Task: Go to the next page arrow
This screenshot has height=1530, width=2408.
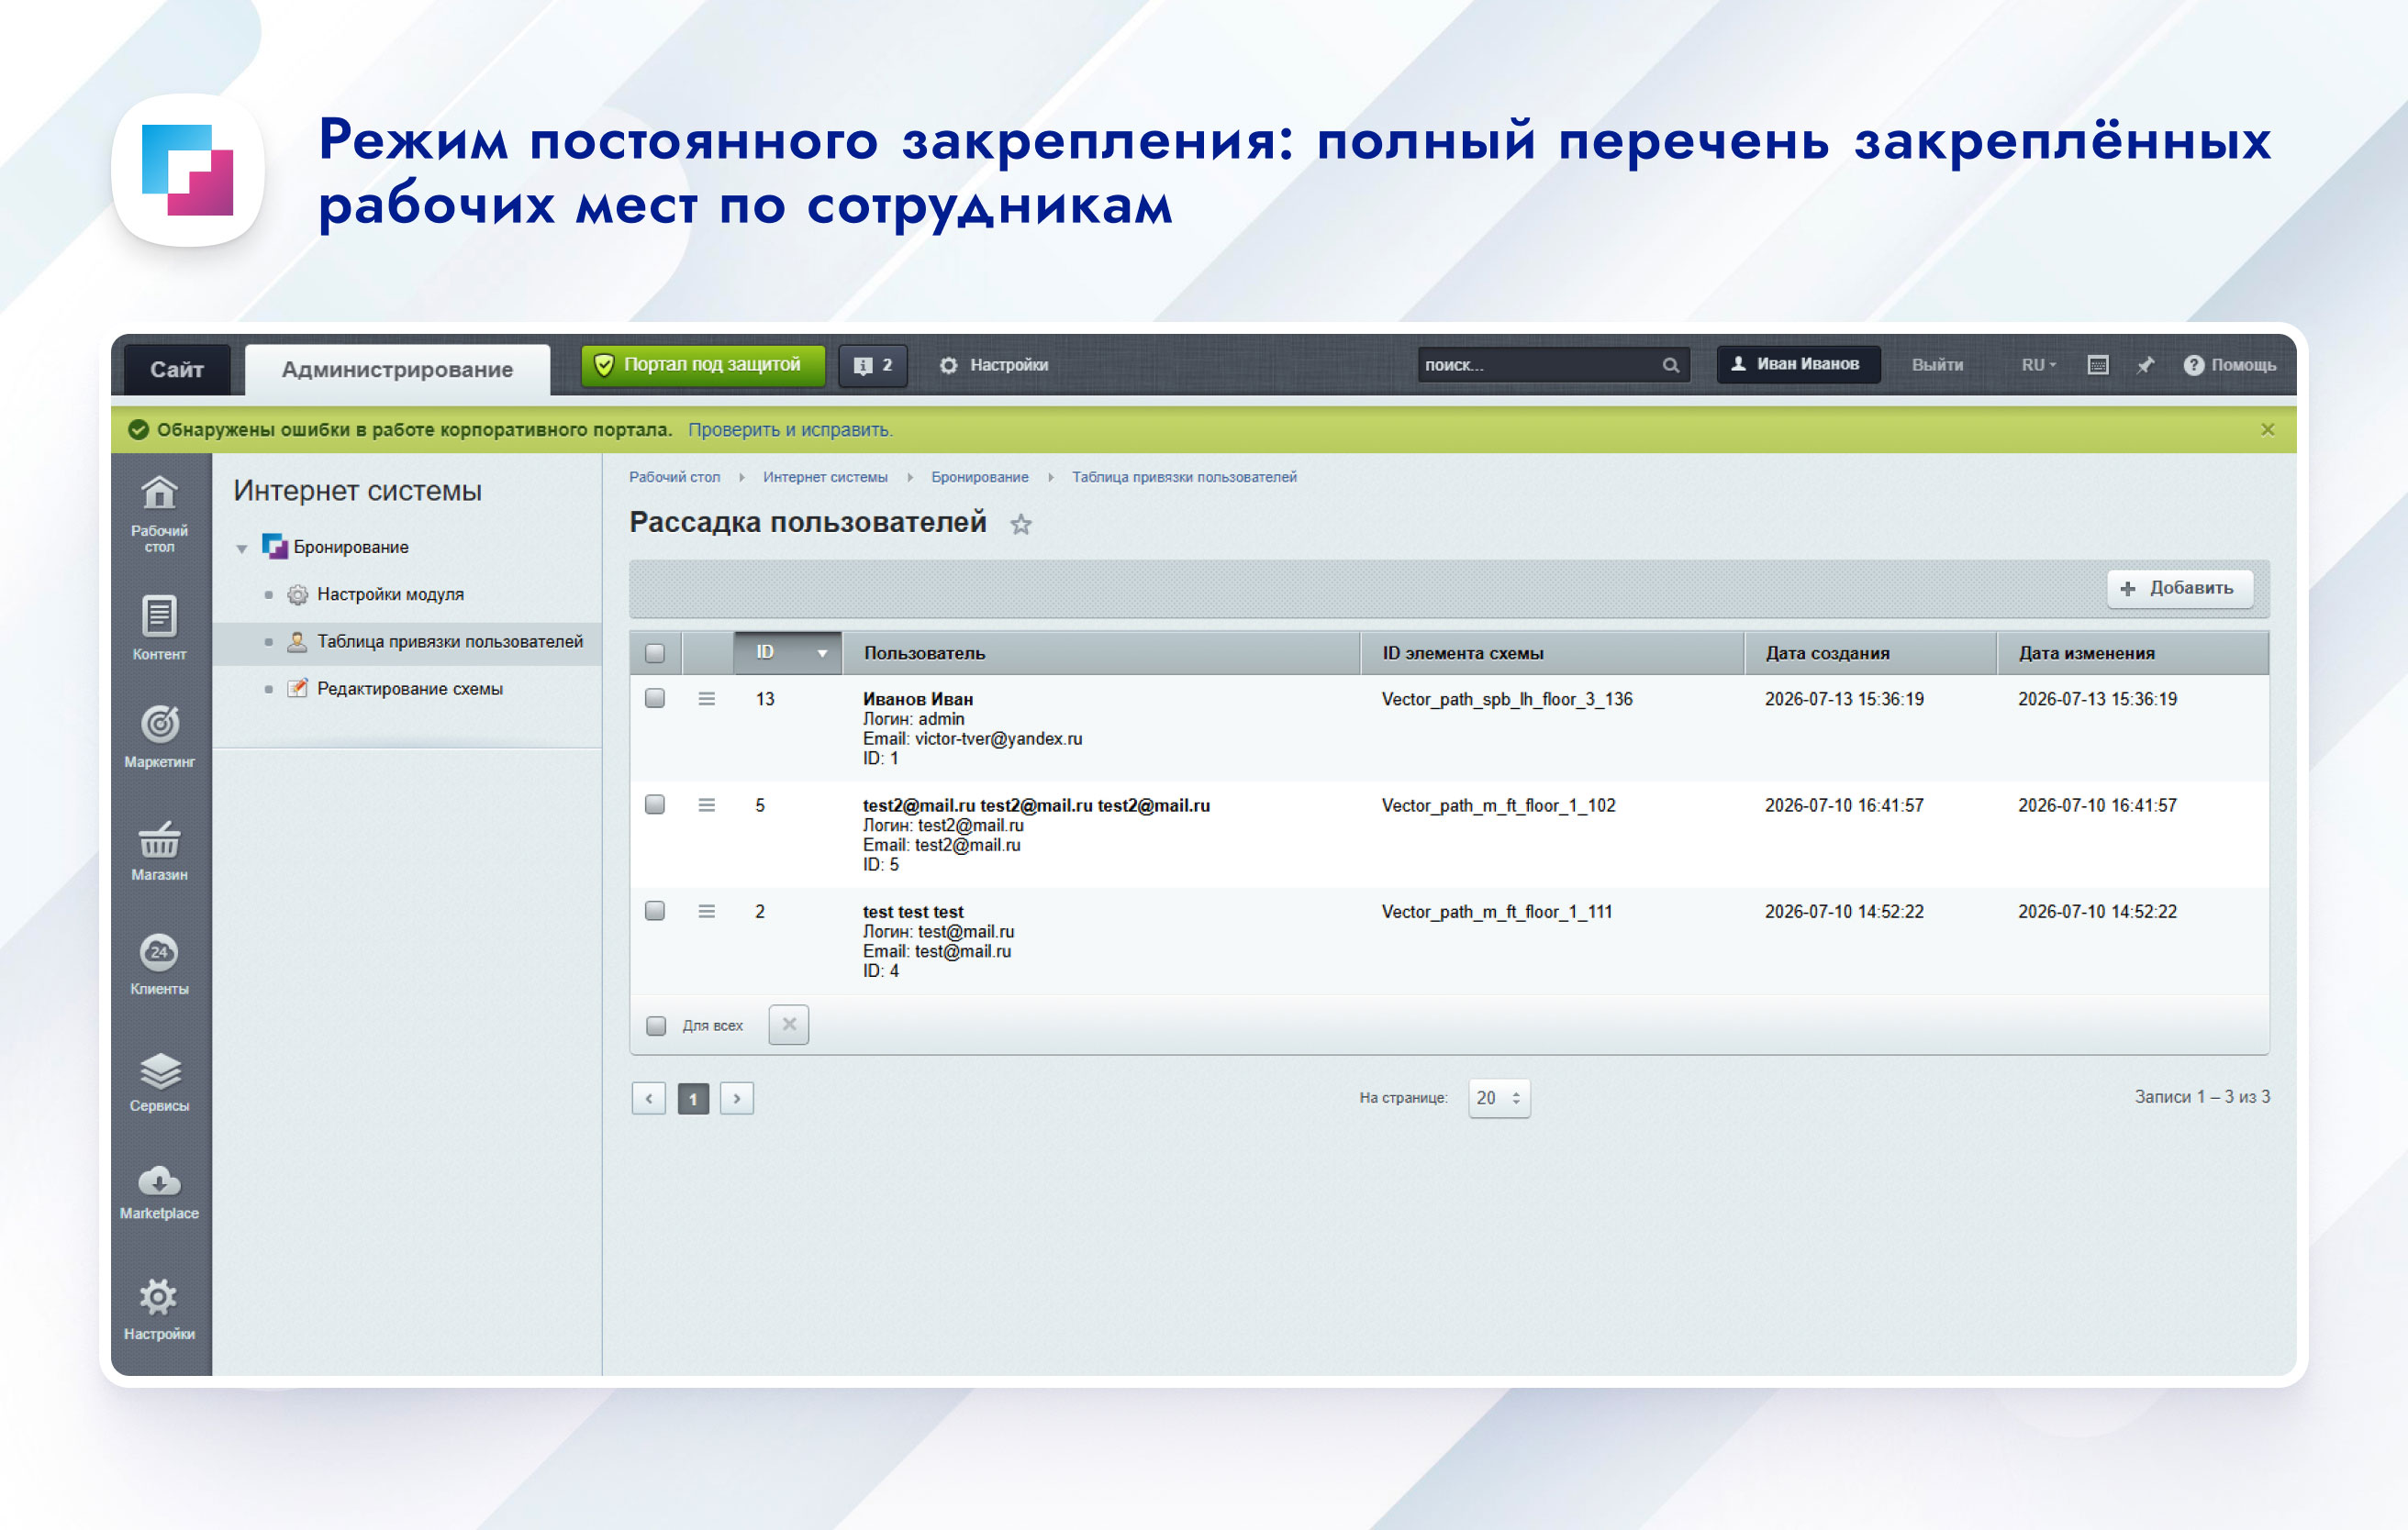Action: [737, 1098]
